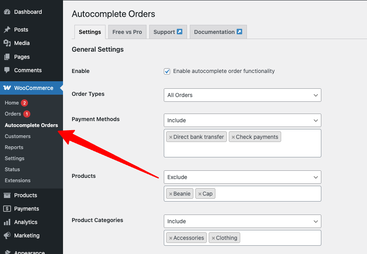Click the Orders notification badge showing 1
The height and width of the screenshot is (254, 367).
(x=27, y=114)
